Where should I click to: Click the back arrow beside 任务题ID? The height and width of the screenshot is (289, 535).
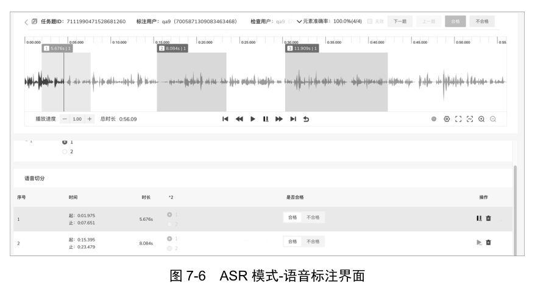click(26, 21)
